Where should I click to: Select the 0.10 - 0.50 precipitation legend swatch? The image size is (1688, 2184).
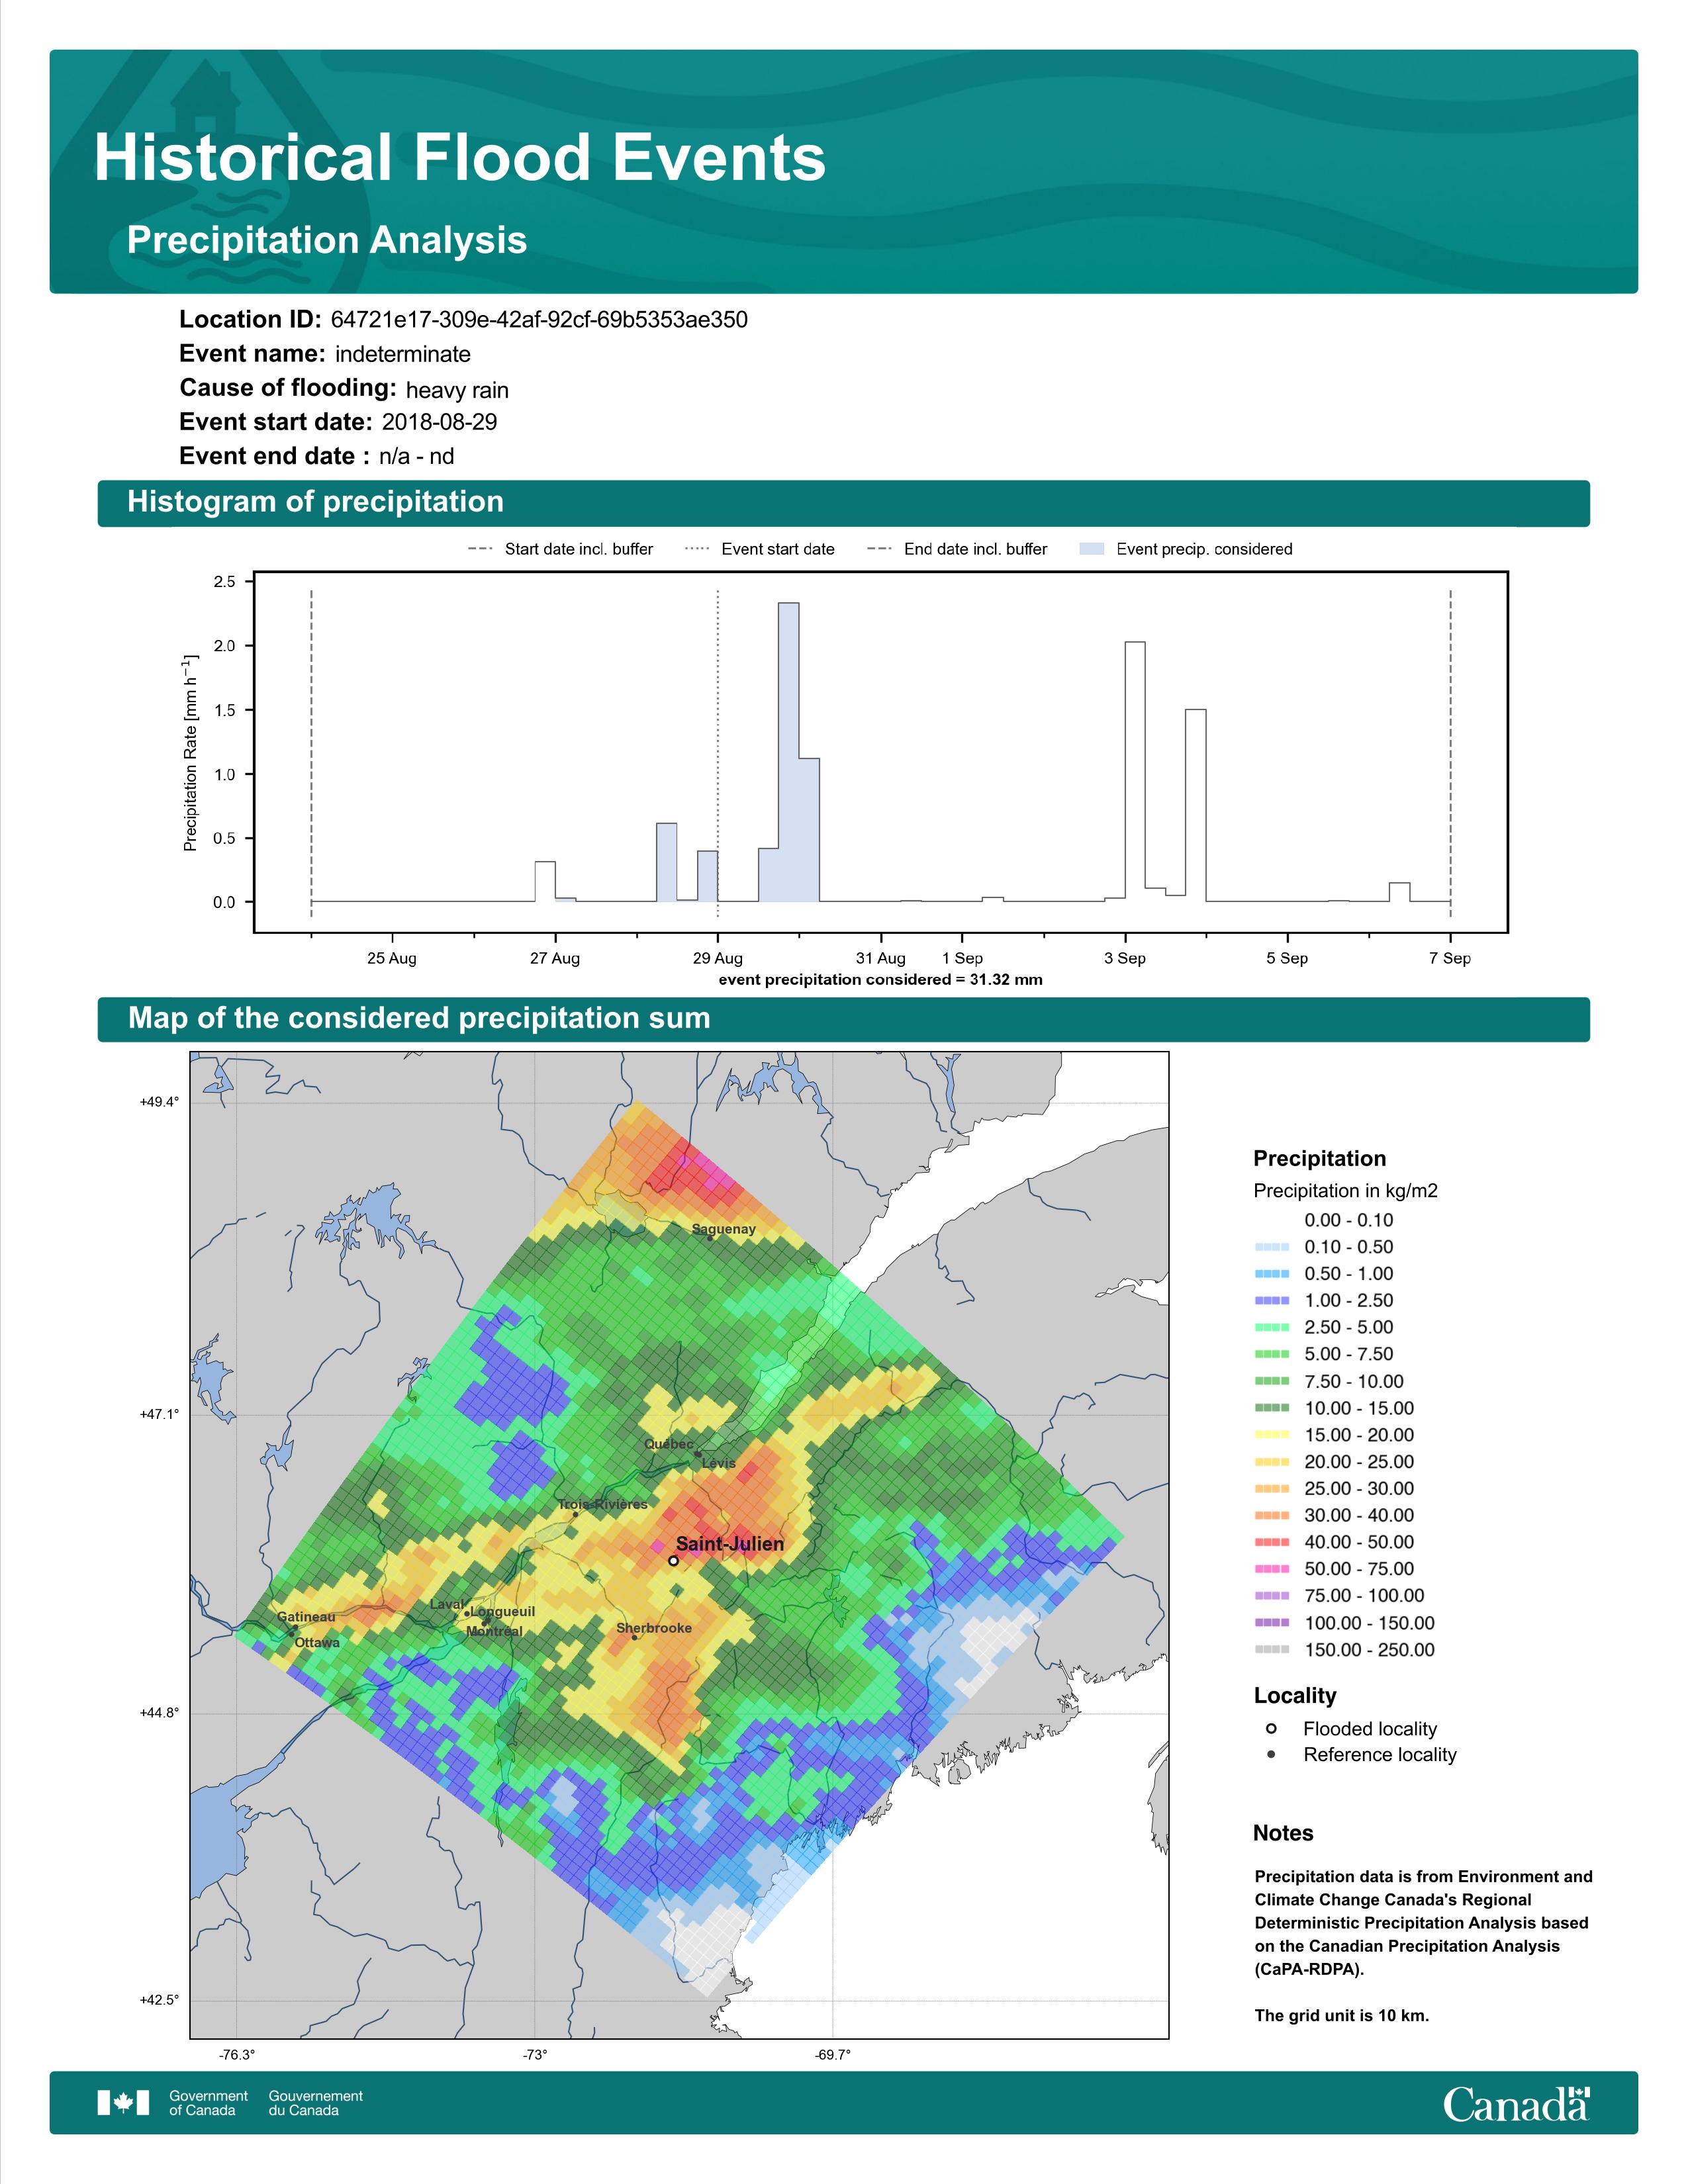pyautogui.click(x=1272, y=1247)
